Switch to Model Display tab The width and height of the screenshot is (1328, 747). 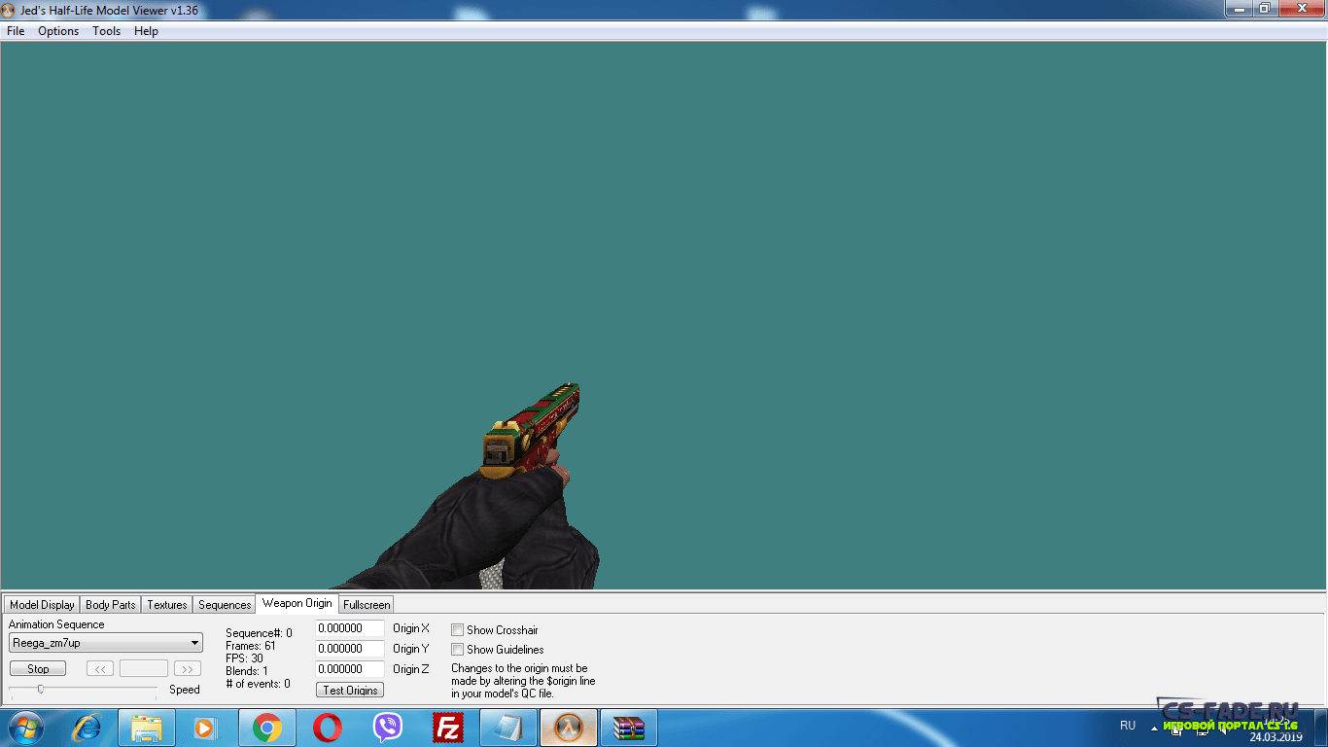42,605
